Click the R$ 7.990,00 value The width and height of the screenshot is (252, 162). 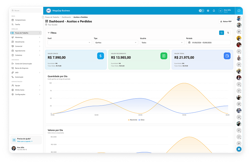pyautogui.click(x=57, y=57)
